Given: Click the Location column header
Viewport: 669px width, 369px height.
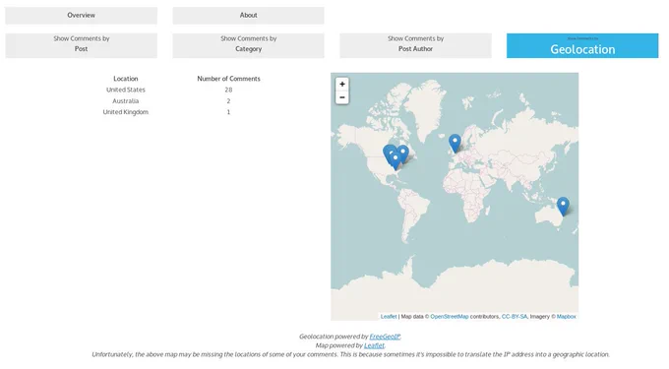Looking at the screenshot, I should coord(126,79).
